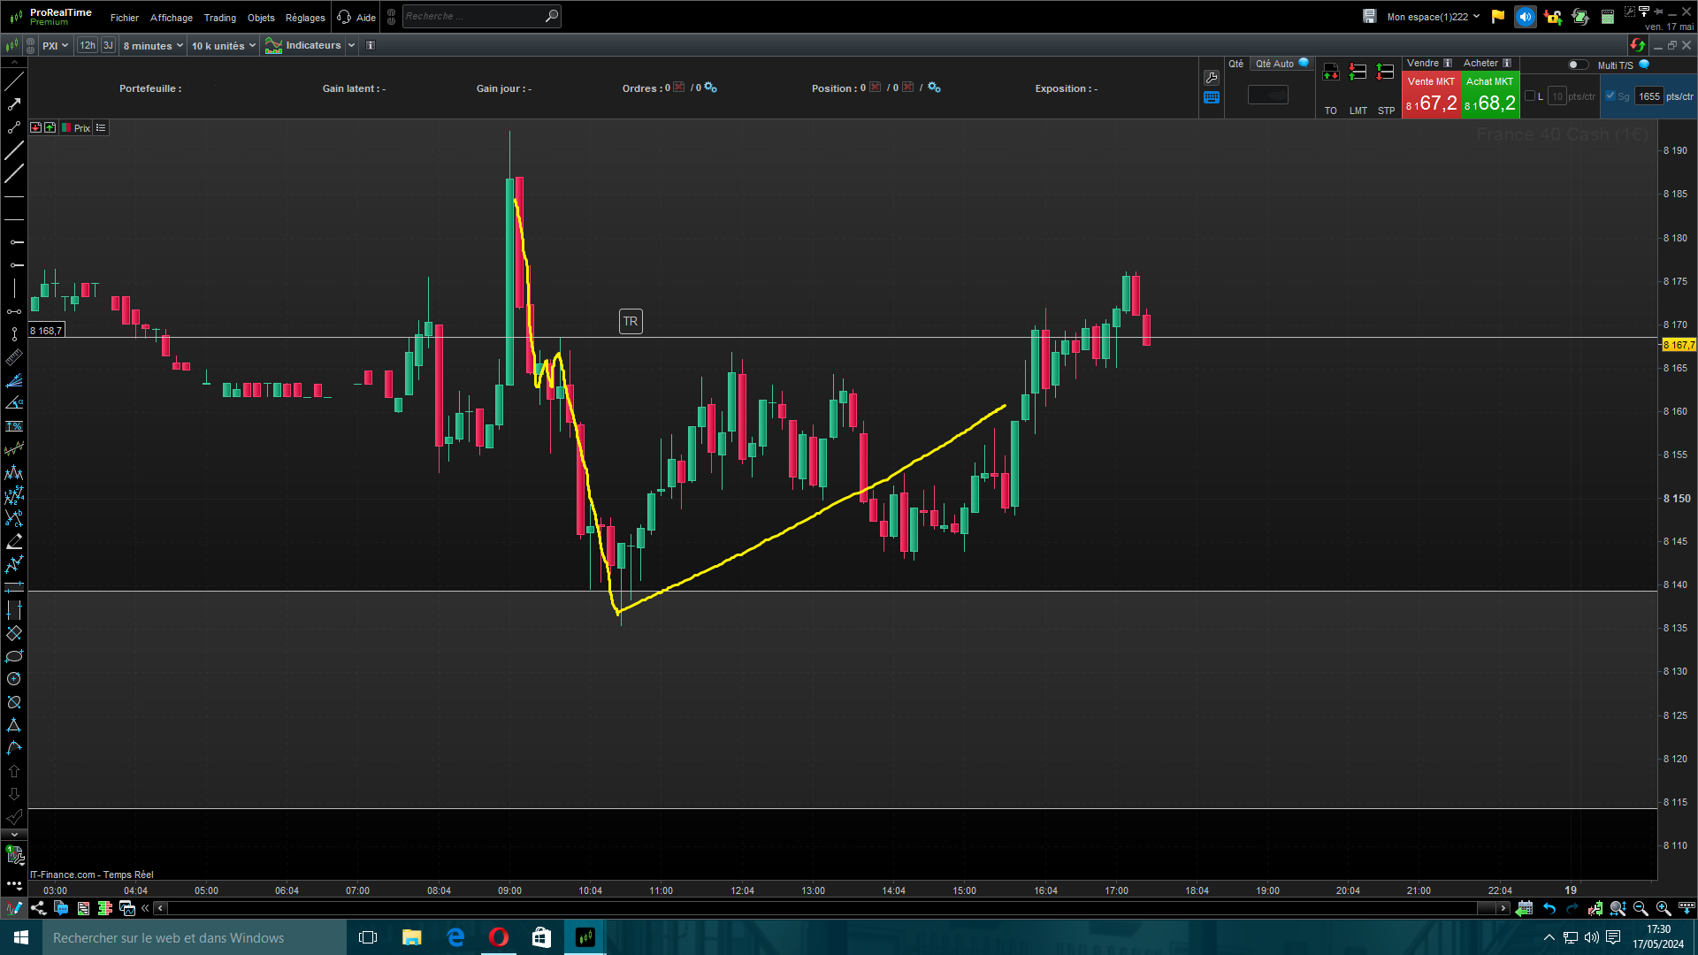Open the Trading menu

(219, 18)
